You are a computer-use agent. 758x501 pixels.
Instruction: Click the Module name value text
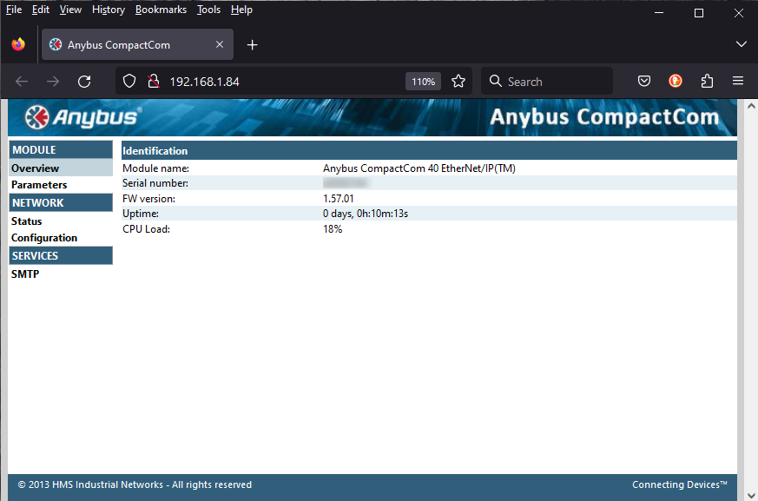click(419, 168)
